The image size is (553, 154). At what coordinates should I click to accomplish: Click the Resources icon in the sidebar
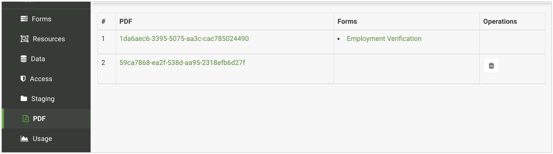(x=24, y=39)
